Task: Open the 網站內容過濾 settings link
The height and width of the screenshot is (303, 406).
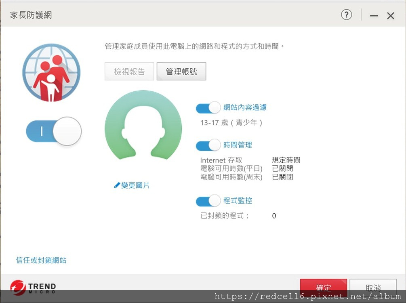Action: pos(245,107)
